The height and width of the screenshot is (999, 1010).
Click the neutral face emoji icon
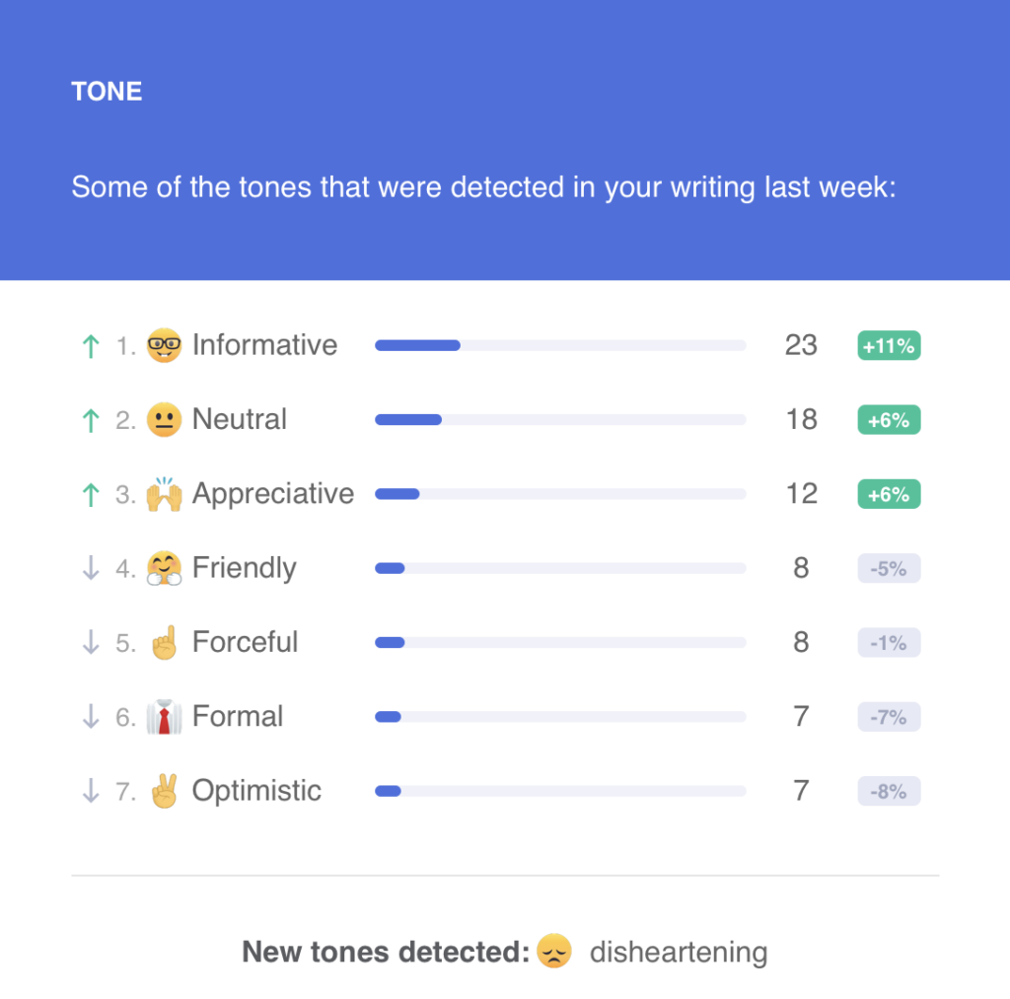[164, 420]
